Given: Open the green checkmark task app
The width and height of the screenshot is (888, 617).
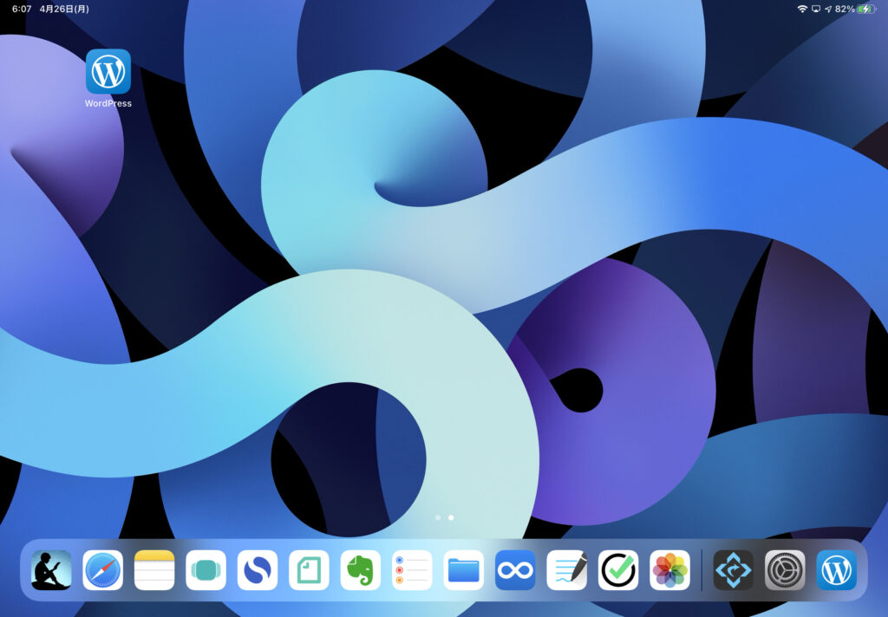Looking at the screenshot, I should tap(618, 570).
